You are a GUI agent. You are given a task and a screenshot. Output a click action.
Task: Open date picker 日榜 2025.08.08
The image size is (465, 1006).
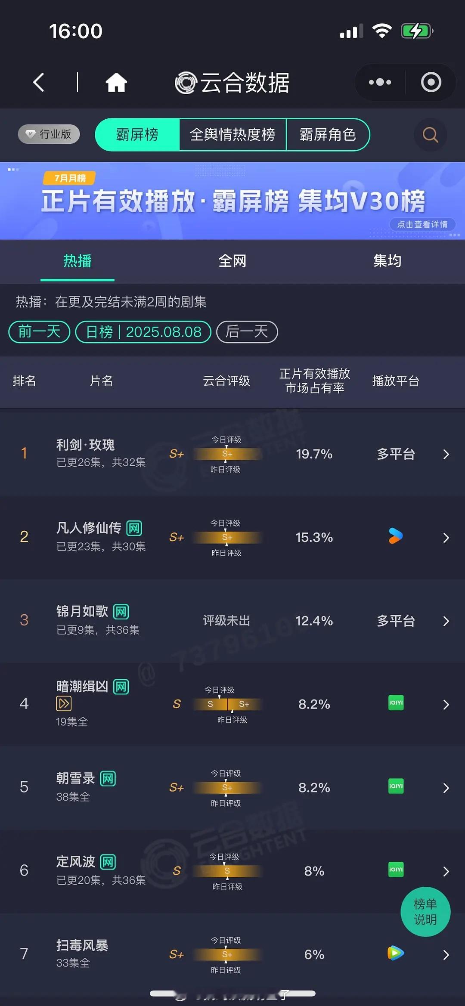click(x=143, y=332)
